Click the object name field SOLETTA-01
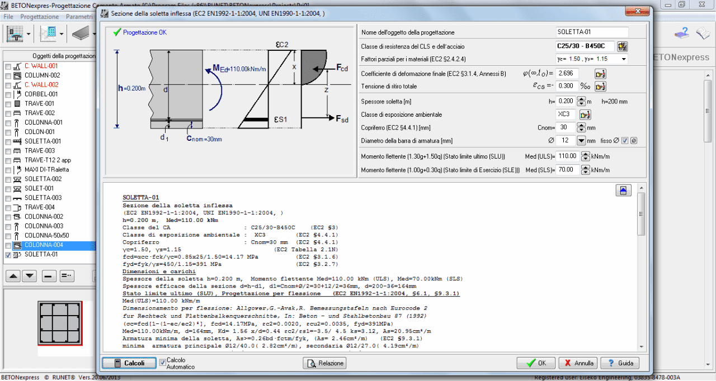This screenshot has width=716, height=381. [592, 32]
